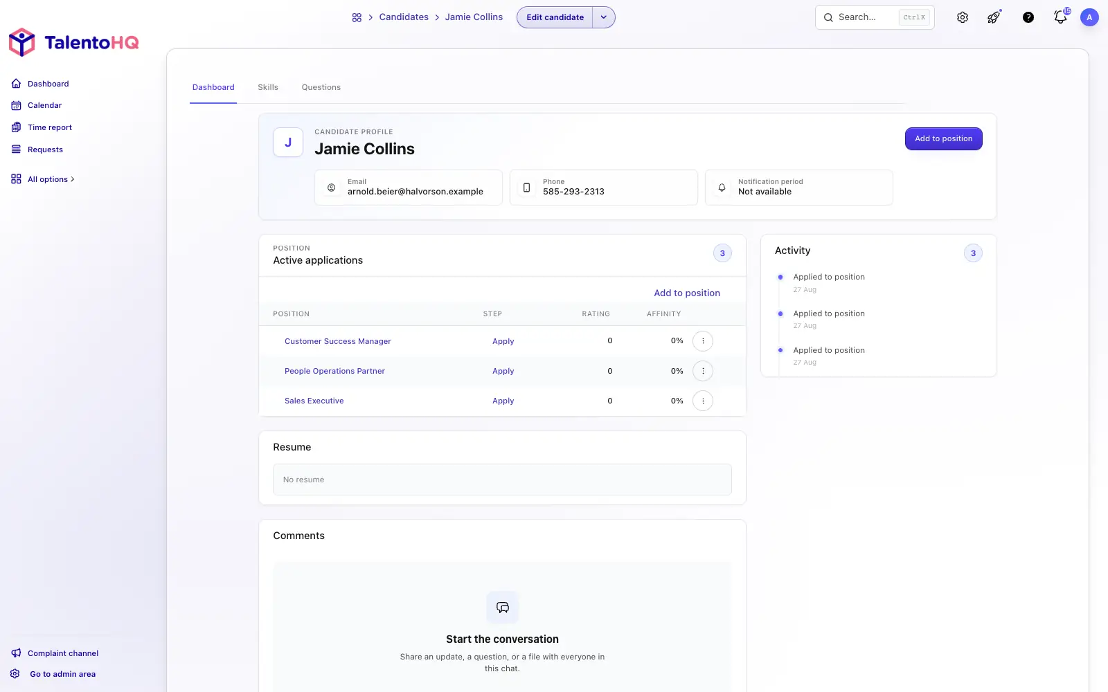Go to admin area link
Screen dimensions: 1108x692
click(62, 674)
